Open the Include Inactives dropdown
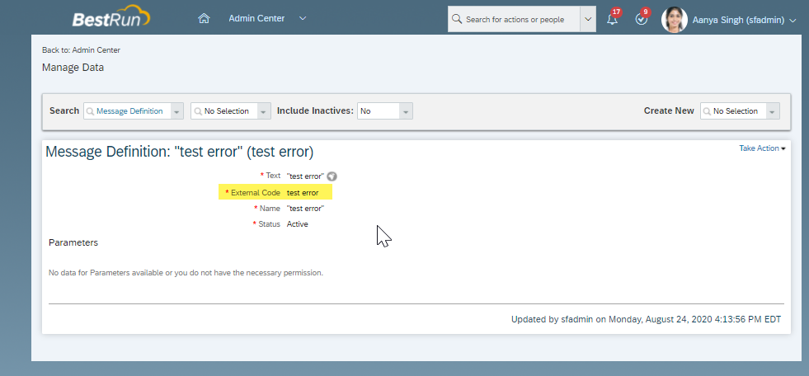The height and width of the screenshot is (376, 809). tap(406, 111)
